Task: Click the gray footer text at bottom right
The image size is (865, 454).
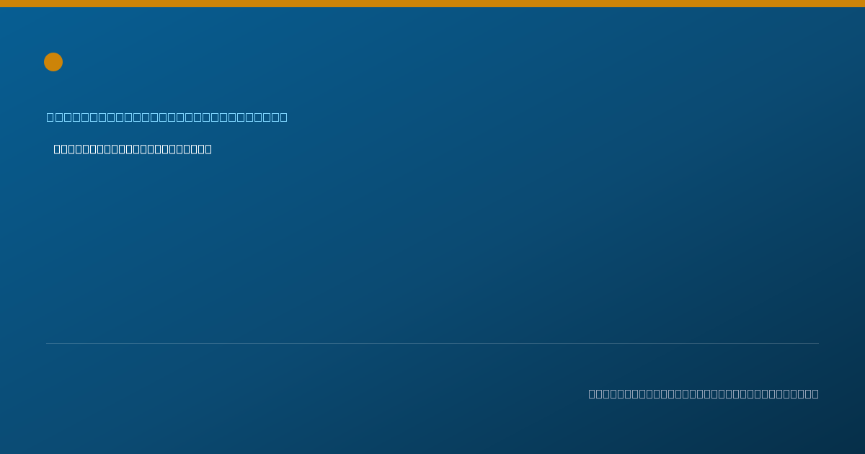Action: coord(704,393)
